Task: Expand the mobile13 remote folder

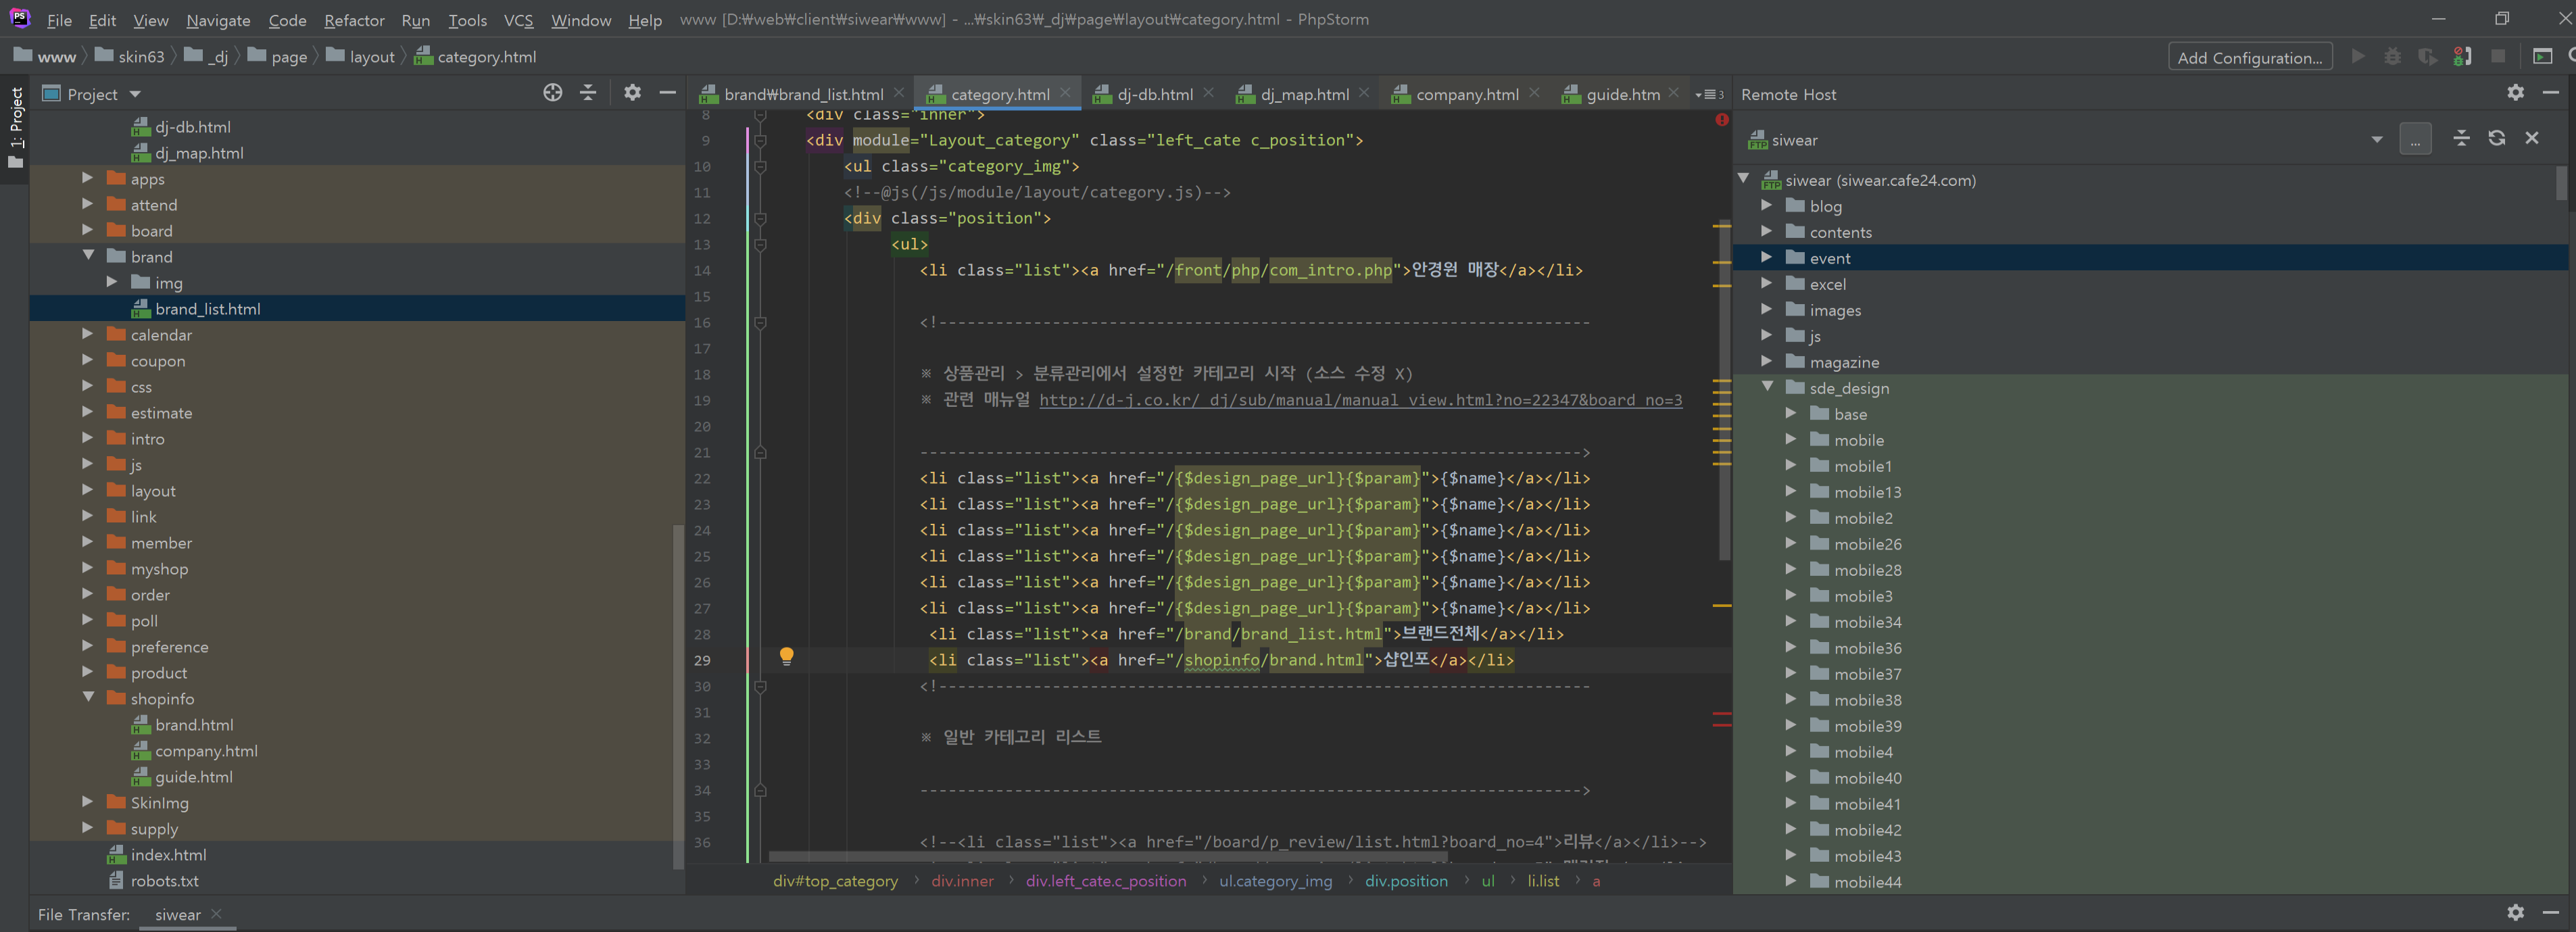Action: click(x=1791, y=492)
